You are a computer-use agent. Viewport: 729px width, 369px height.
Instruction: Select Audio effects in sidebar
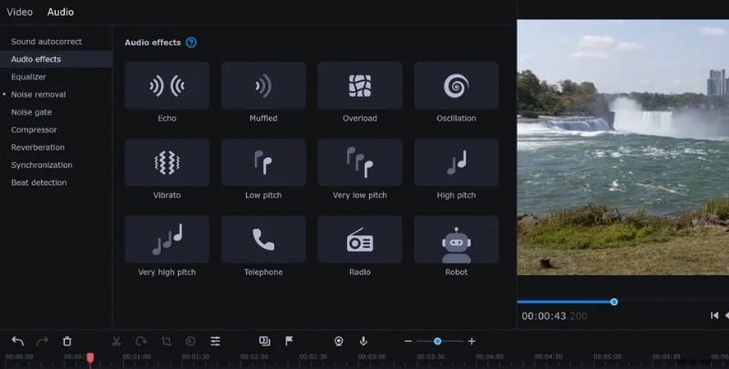click(56, 59)
